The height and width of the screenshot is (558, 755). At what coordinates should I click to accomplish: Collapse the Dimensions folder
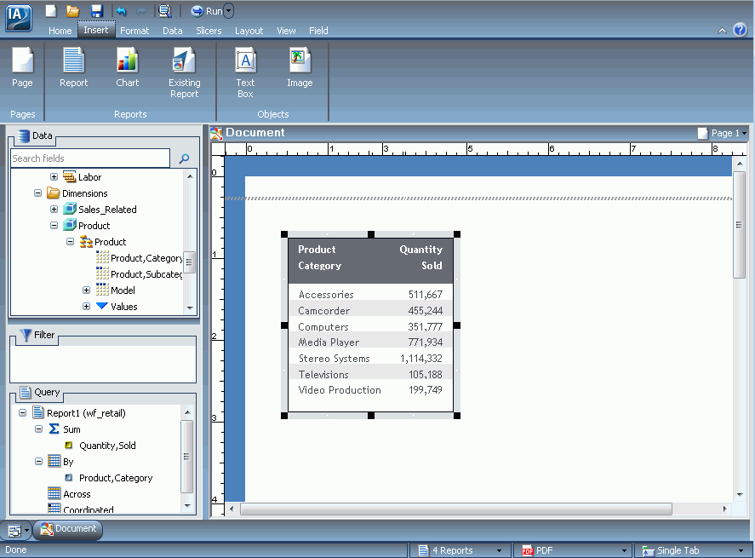[37, 193]
